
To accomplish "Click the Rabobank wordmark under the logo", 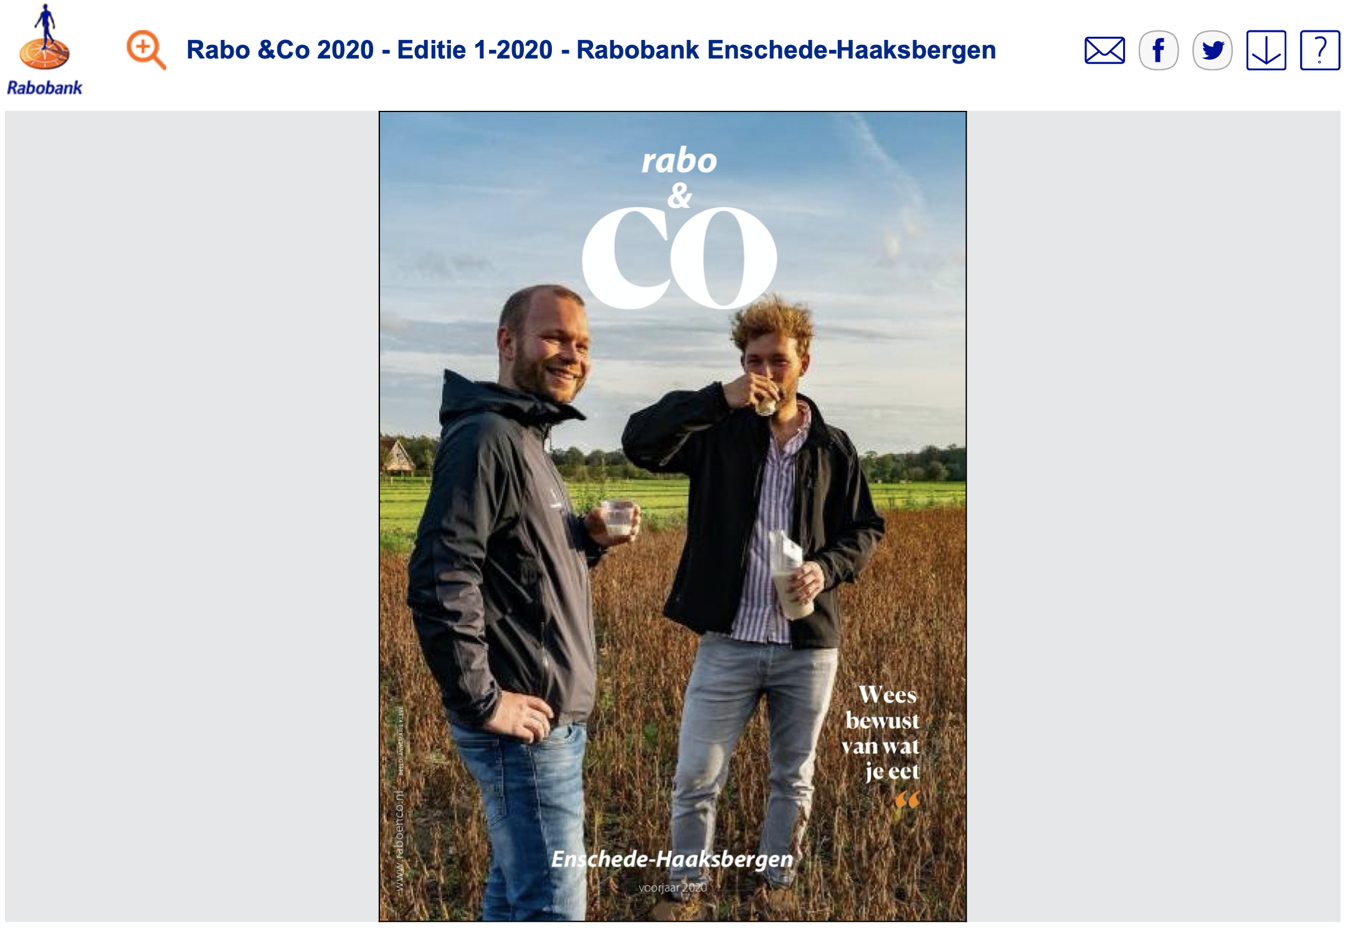I will (44, 88).
